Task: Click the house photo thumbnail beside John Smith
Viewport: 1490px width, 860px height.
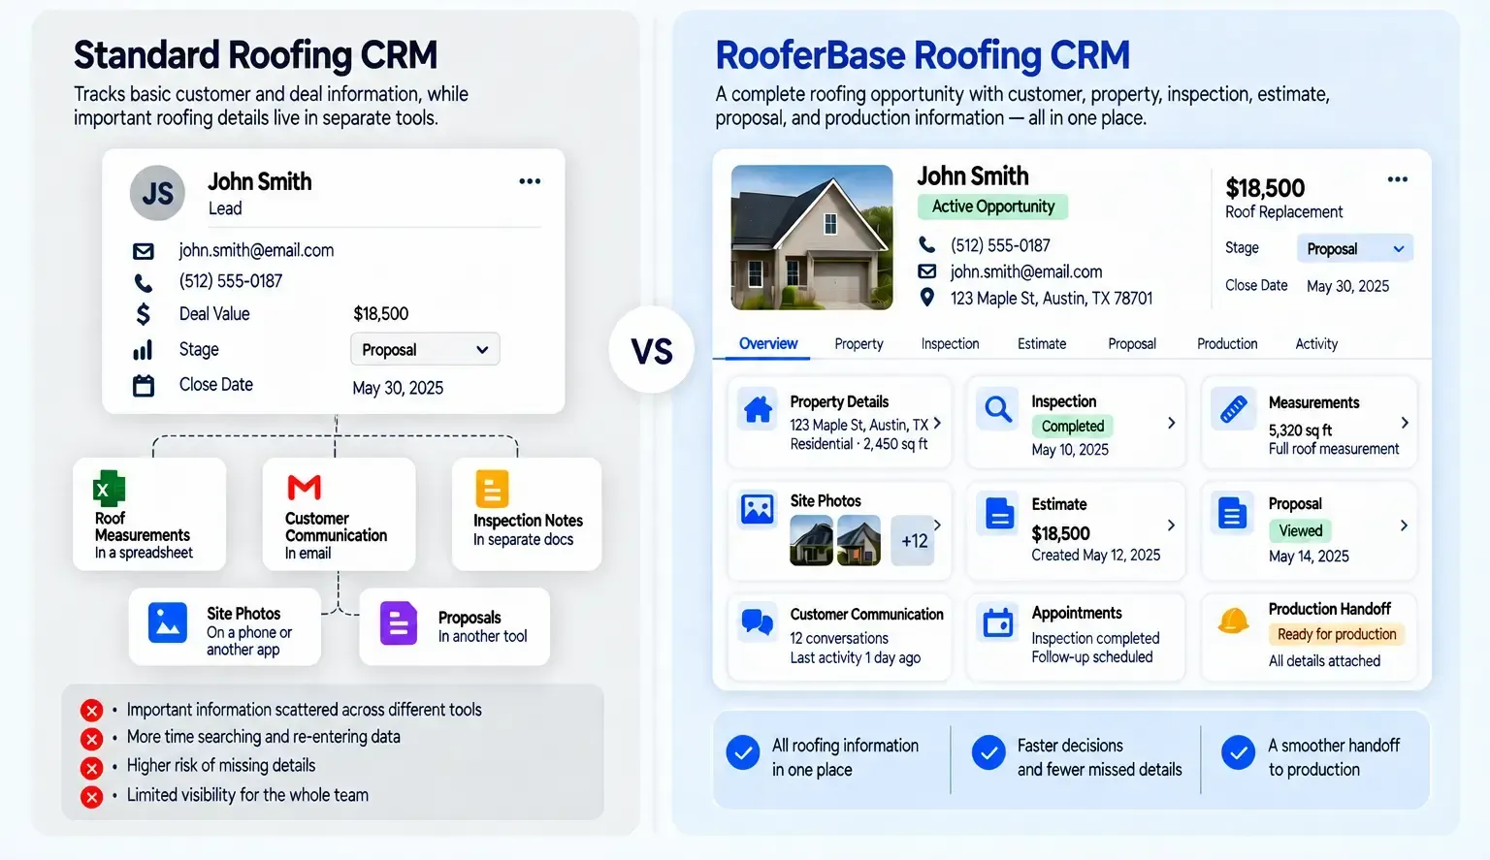Action: pos(812,238)
